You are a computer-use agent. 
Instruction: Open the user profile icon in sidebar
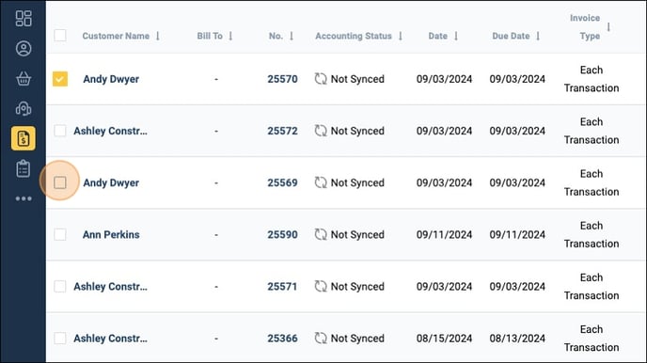tap(24, 49)
